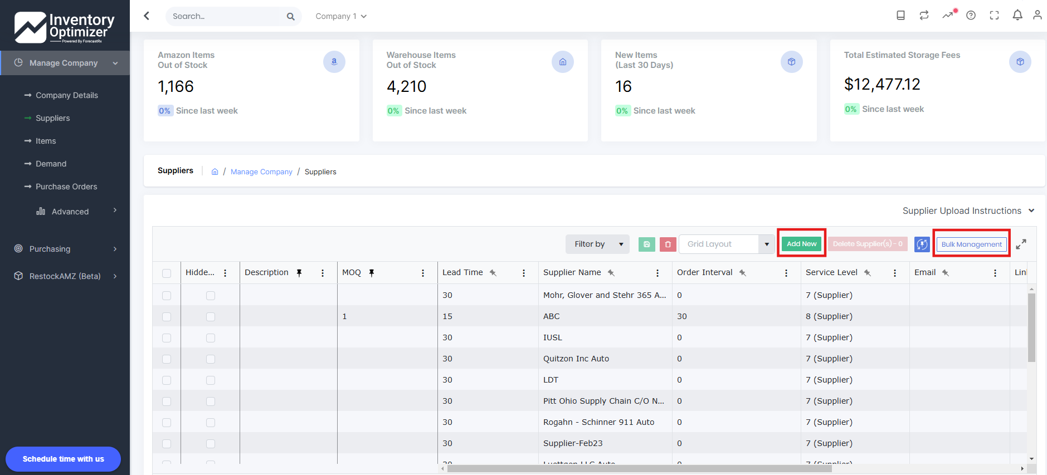Click the fullscreen toggle icon in header
This screenshot has width=1047, height=475.
coord(994,16)
